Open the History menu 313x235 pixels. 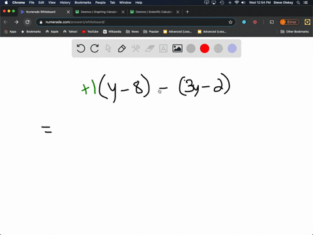click(x=65, y=3)
